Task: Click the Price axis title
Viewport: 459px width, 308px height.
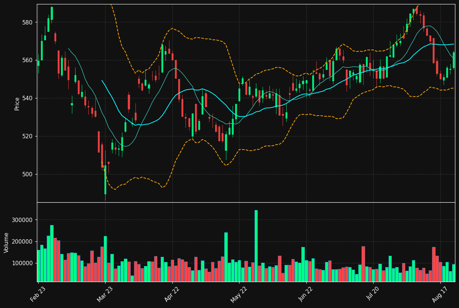Action: tap(17, 104)
